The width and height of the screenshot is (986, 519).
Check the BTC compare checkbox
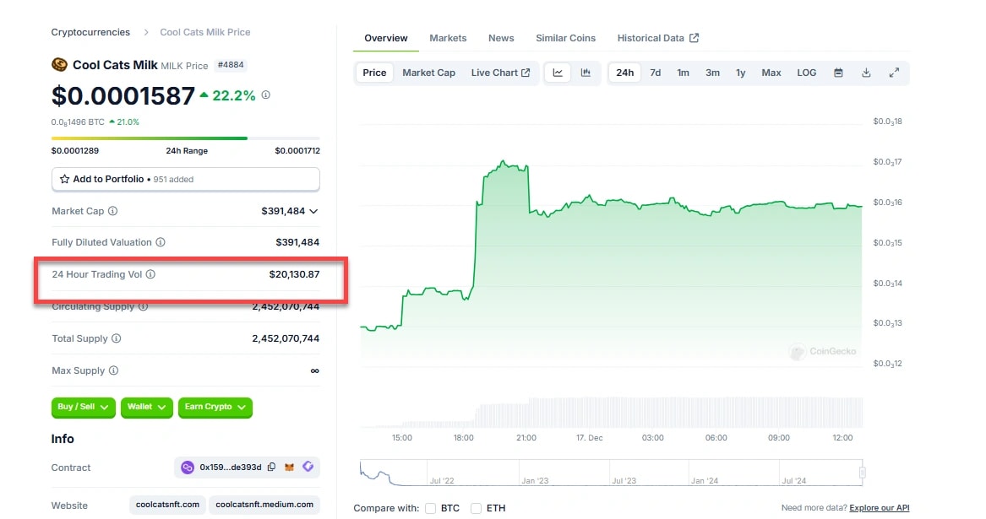pyautogui.click(x=431, y=508)
